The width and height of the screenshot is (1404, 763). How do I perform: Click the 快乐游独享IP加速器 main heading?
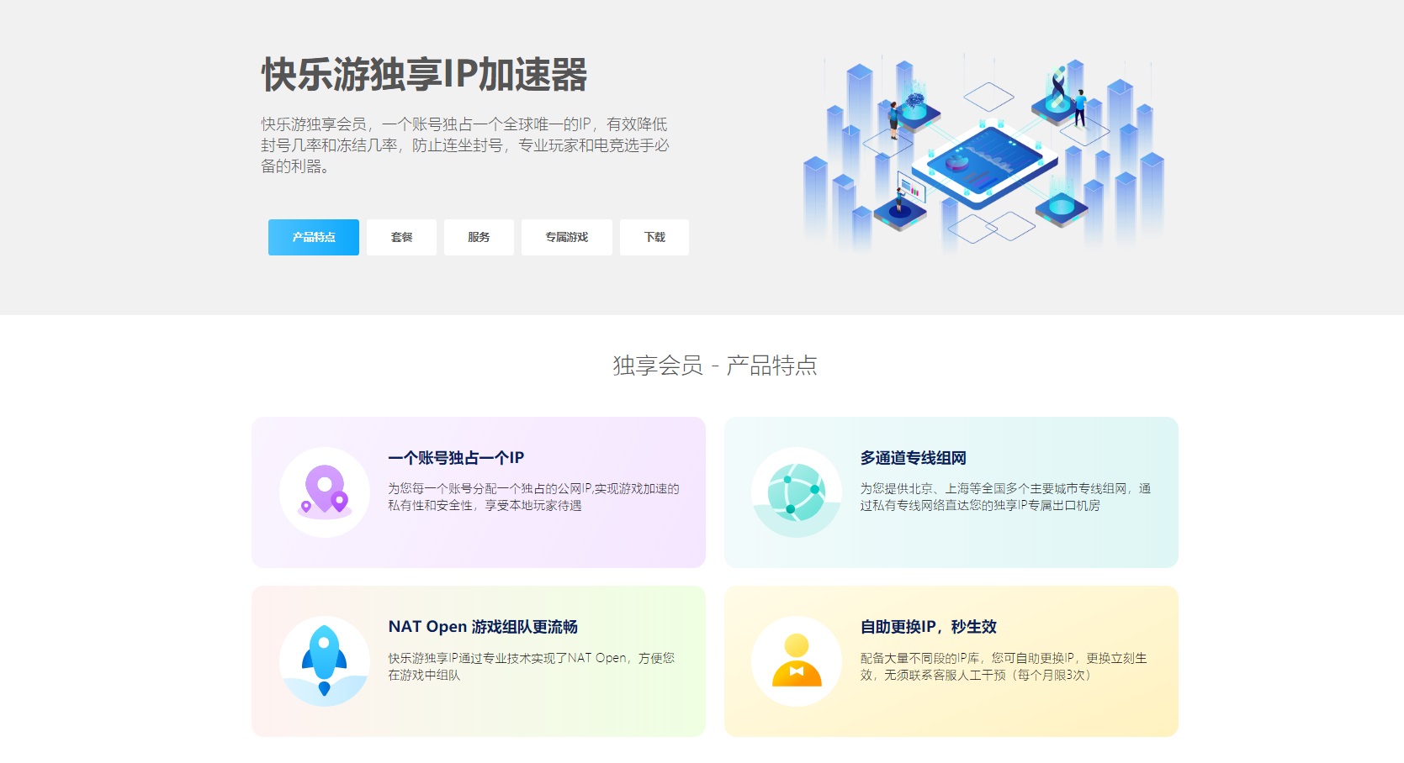coord(424,75)
